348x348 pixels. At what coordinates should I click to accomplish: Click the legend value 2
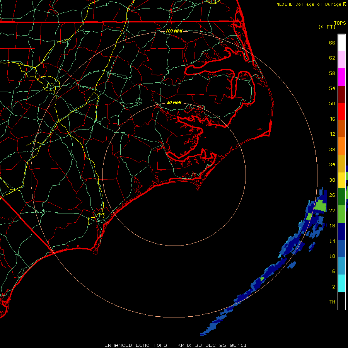click(x=334, y=287)
